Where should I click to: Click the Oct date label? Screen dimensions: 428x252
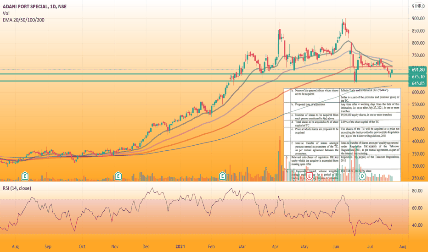coord(82,247)
